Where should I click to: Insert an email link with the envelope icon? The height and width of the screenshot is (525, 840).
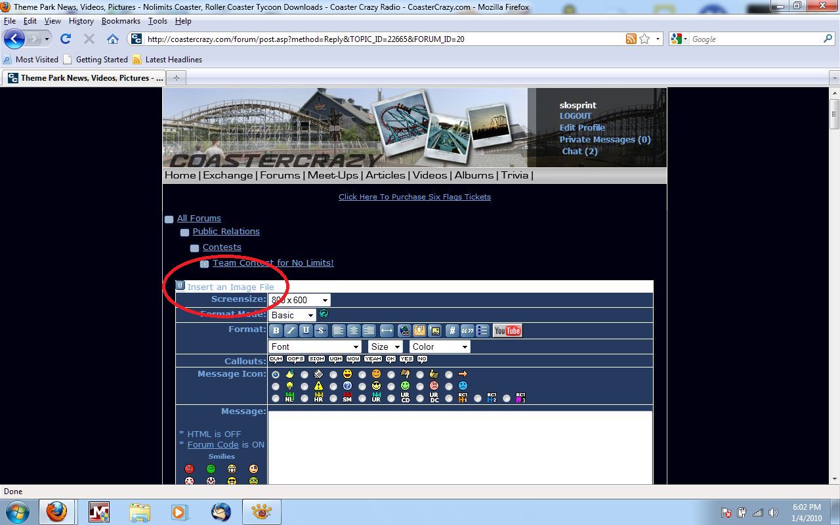pos(419,331)
